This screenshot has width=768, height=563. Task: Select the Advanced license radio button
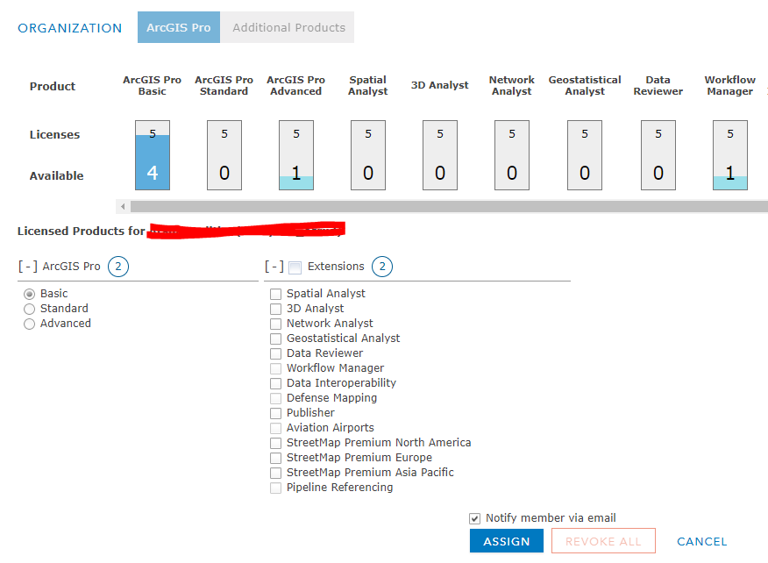pyautogui.click(x=30, y=324)
